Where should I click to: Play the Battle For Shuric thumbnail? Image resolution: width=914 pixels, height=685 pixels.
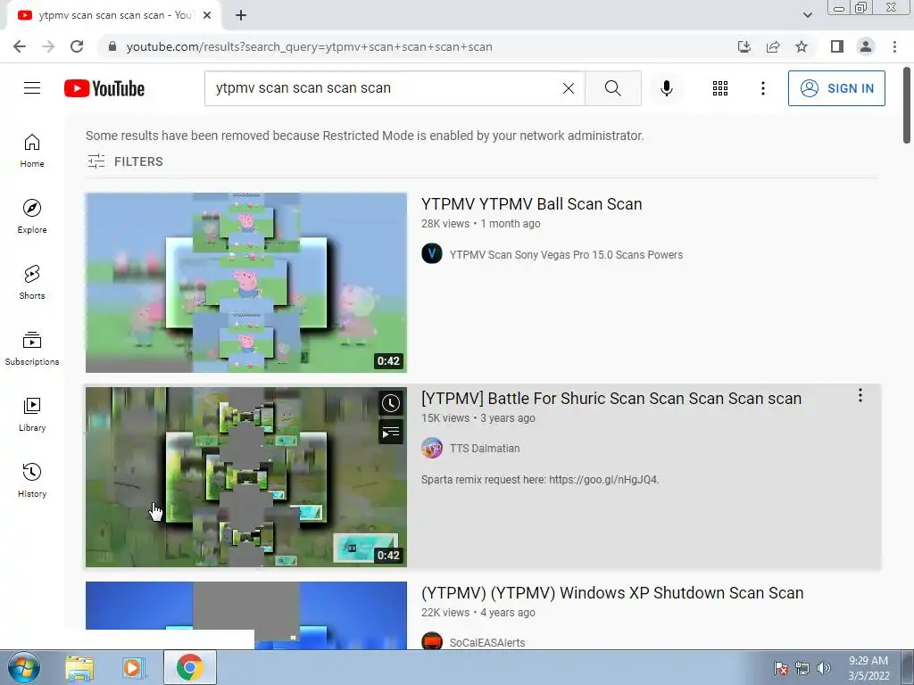pyautogui.click(x=246, y=477)
